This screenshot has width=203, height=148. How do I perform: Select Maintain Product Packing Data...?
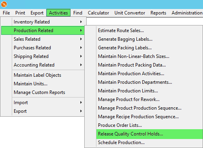click(x=144, y=65)
